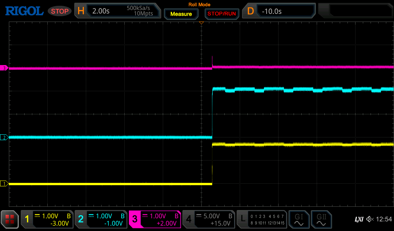Open the logic analyzer L digital channels box
Screen dimensions: 394x231
point(262,219)
